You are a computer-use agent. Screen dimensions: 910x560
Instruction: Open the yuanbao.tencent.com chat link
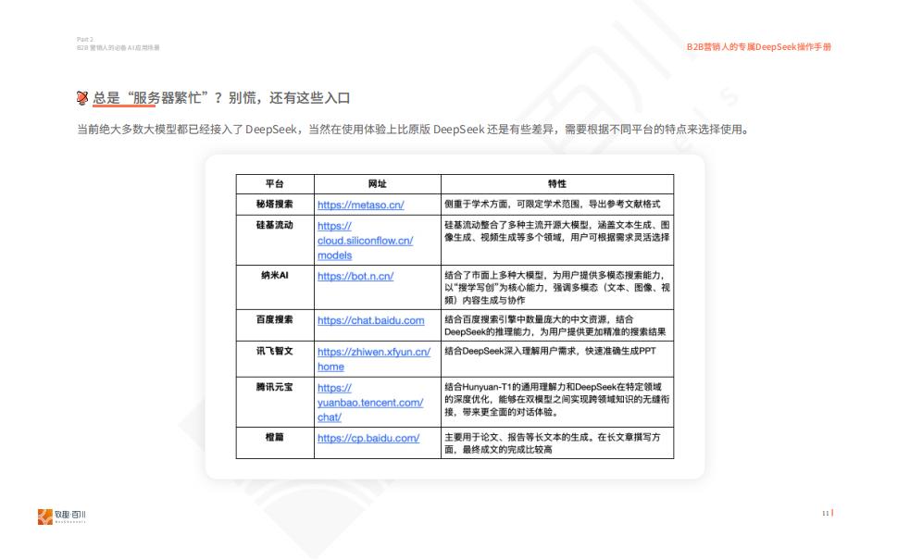(370, 403)
